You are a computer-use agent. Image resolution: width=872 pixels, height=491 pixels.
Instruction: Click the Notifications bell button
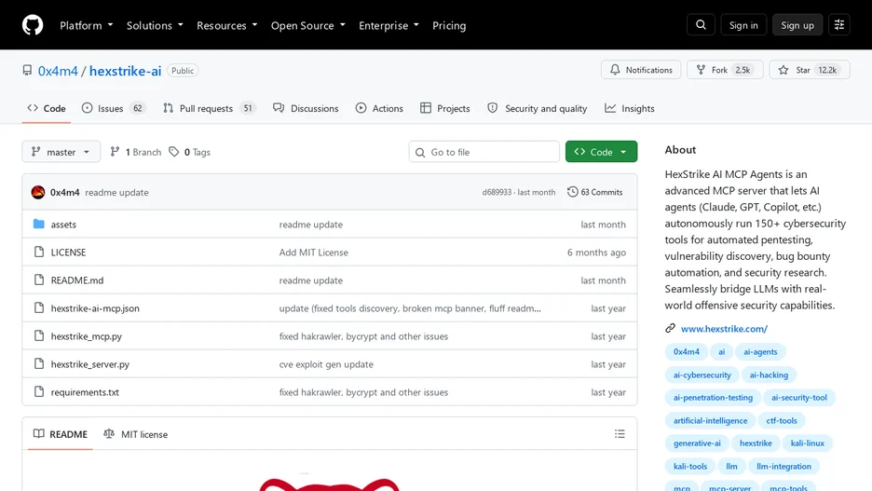pyautogui.click(x=641, y=70)
